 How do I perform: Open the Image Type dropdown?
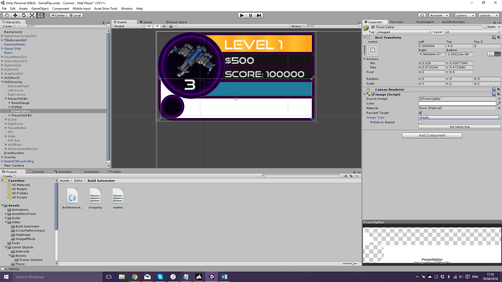pyautogui.click(x=459, y=118)
